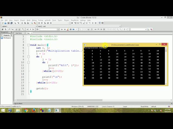
Task: Click the Jump forward arrow icon
Action: (65, 29)
